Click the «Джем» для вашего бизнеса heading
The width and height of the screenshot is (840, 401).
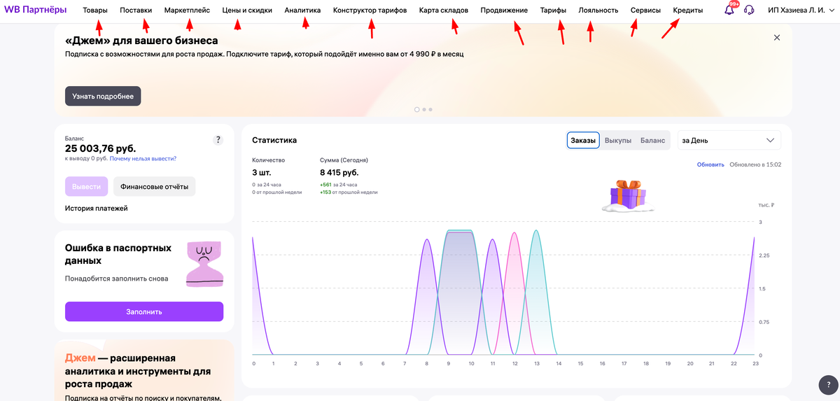tap(141, 41)
